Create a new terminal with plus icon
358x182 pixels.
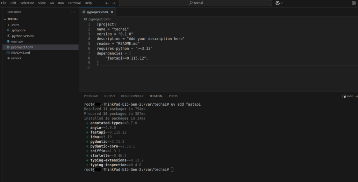(x=357, y=96)
